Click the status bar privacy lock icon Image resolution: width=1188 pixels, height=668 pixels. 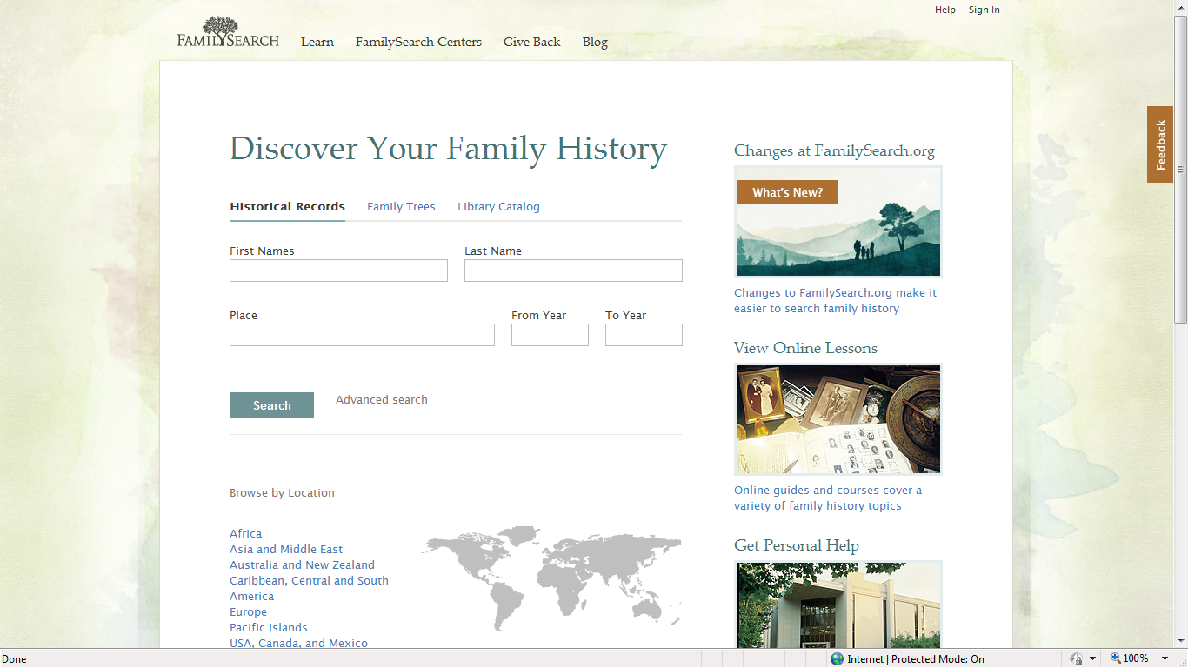1077,659
